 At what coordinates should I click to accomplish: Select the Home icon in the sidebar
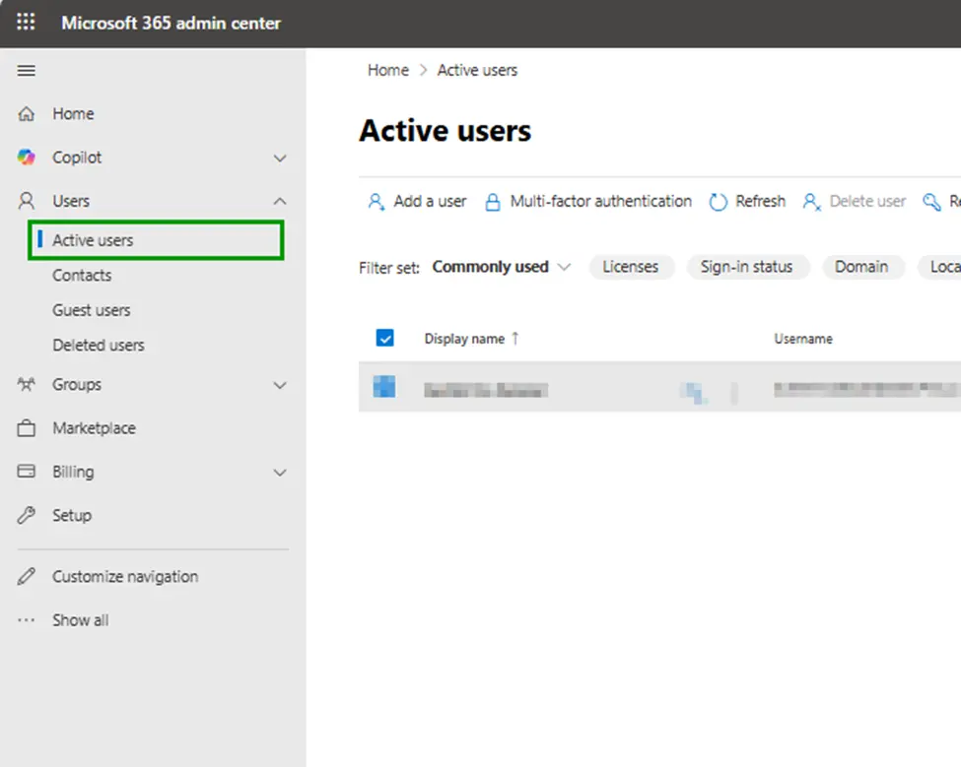pyautogui.click(x=27, y=113)
